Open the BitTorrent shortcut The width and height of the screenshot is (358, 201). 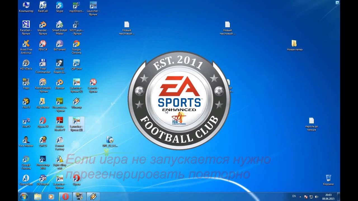60,46
